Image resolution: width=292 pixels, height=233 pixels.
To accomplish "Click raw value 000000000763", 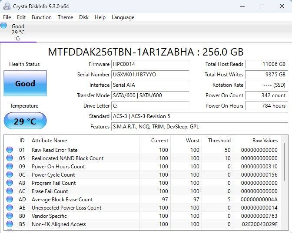I will click(259, 216).
